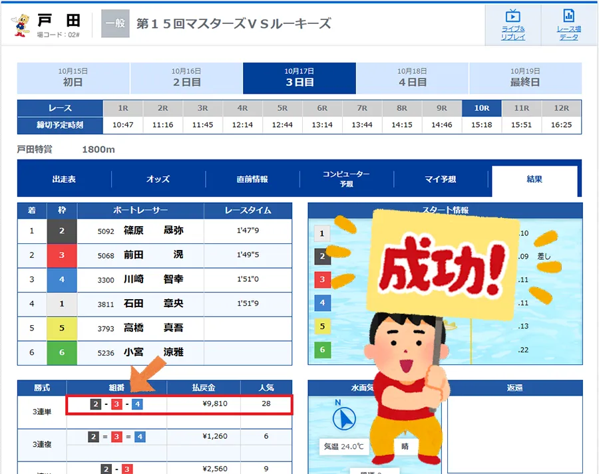This screenshot has width=599, height=474.
Task: Click racer name 石田 章央
Action: coord(154,304)
